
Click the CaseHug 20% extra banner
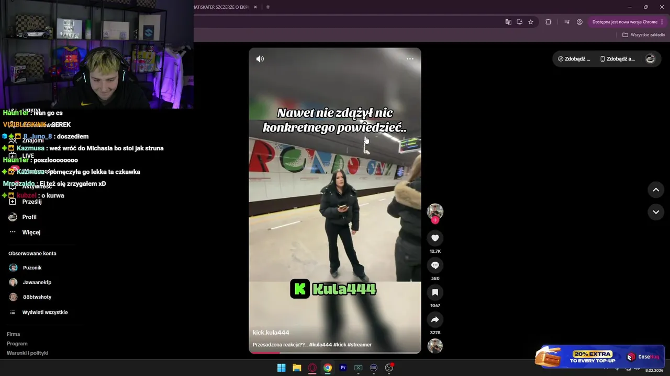[600, 357]
